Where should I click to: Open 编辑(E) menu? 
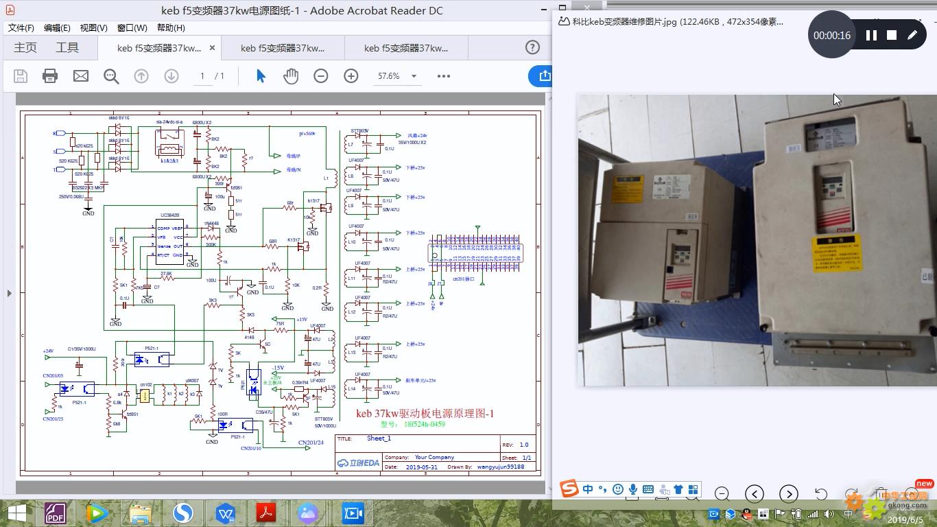pyautogui.click(x=57, y=28)
